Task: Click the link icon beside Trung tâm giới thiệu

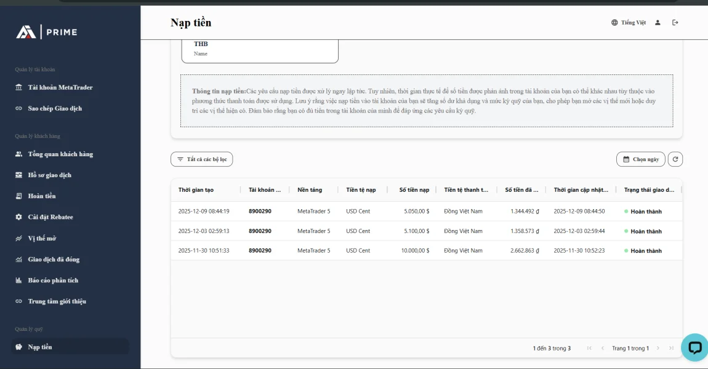Action: click(x=18, y=301)
